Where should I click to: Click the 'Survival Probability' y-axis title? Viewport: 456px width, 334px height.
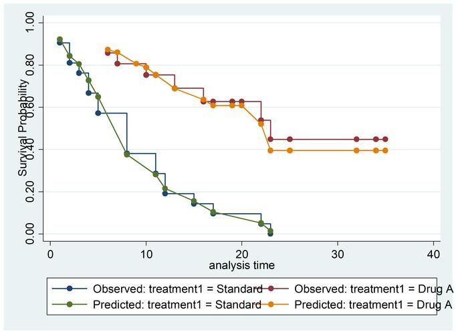23,128
